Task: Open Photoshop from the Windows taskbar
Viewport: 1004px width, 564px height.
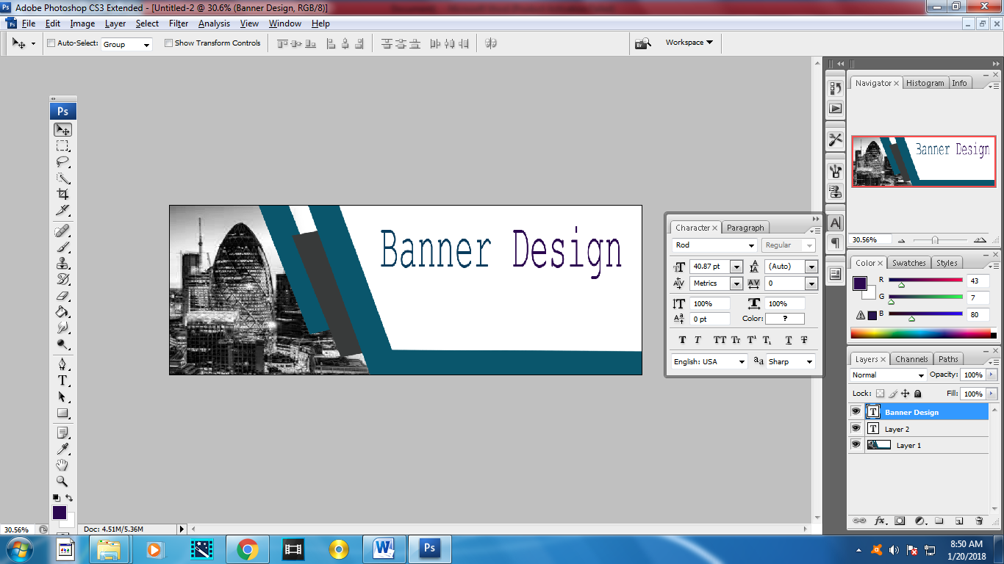Action: pyautogui.click(x=430, y=549)
